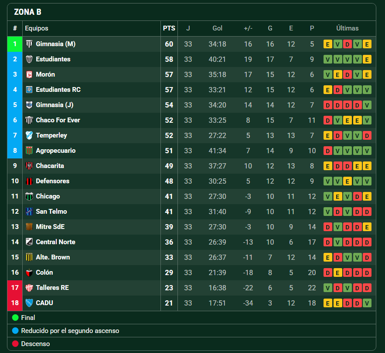This screenshot has width=385, height=353.
Task: Sort table by PTS column header
Action: [x=169, y=28]
